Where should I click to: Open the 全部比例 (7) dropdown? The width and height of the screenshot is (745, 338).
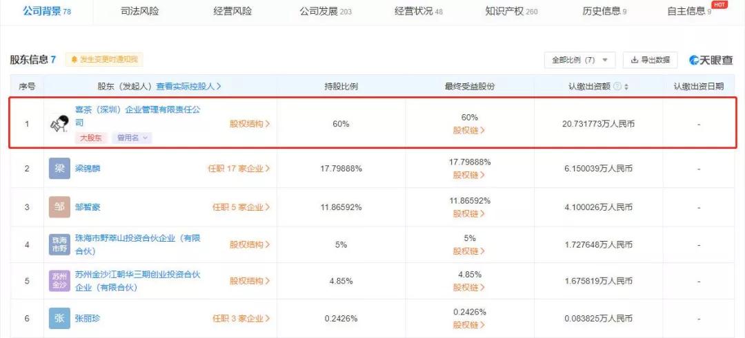579,60
